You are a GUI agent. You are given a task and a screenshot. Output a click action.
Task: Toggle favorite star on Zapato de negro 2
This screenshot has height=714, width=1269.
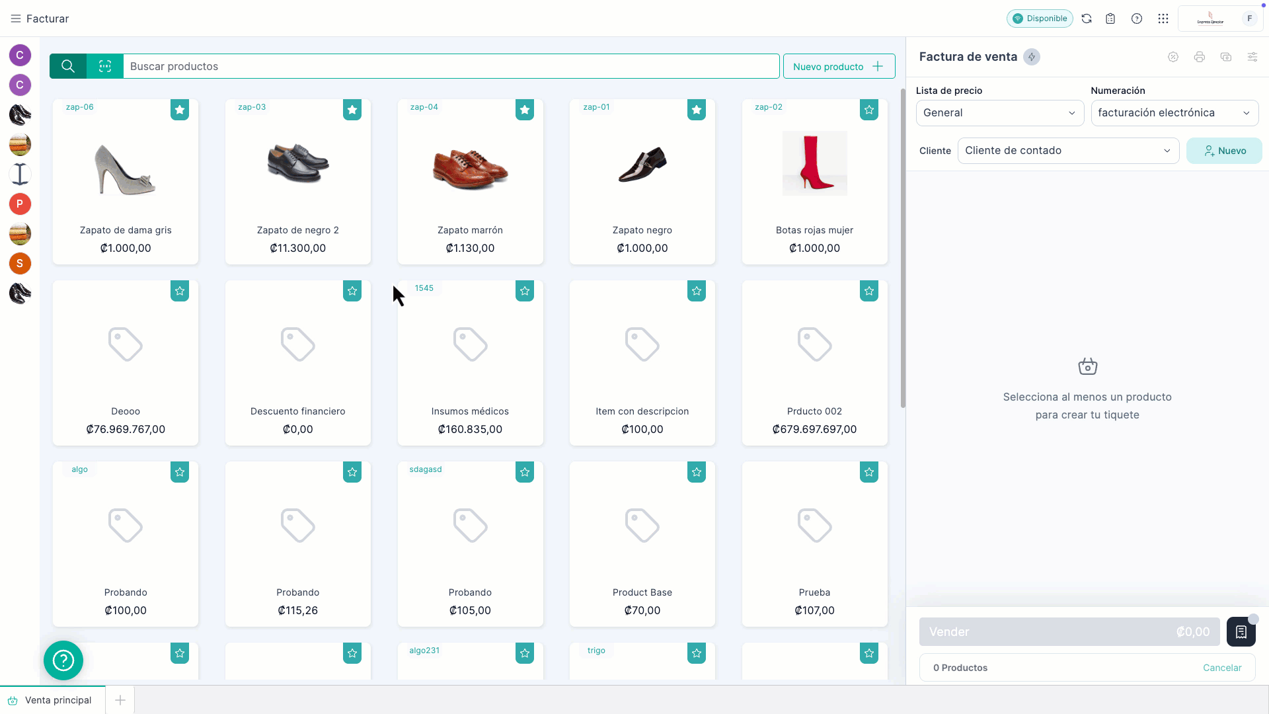point(352,110)
